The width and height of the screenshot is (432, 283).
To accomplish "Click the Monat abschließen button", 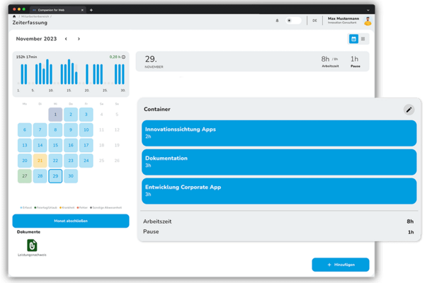I will pyautogui.click(x=71, y=221).
